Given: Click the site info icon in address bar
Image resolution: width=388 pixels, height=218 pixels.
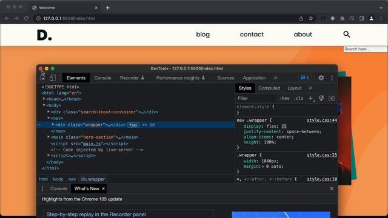Looking at the screenshot, I should pyautogui.click(x=38, y=18).
